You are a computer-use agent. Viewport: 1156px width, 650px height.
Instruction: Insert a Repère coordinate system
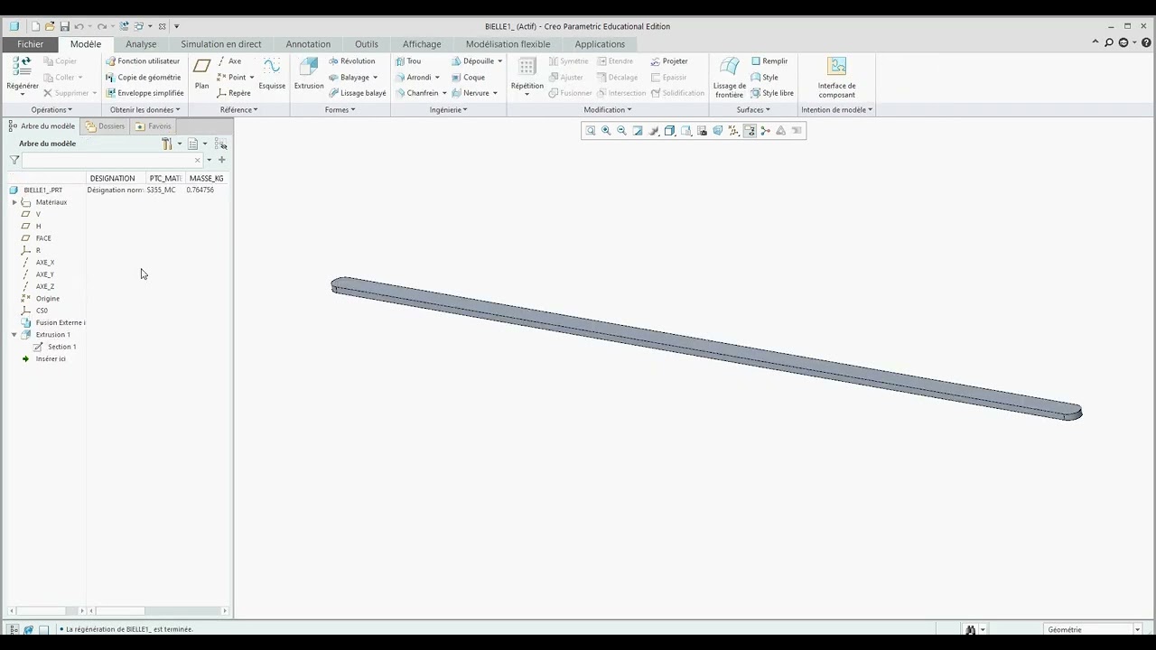pyautogui.click(x=234, y=93)
